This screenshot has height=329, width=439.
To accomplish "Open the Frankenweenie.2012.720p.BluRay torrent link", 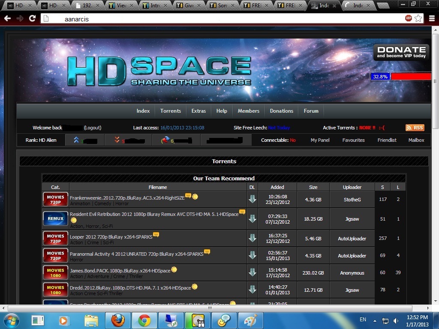I will click(127, 198).
